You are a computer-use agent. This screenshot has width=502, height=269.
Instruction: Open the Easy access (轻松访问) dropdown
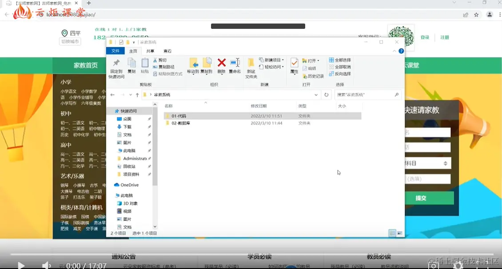(271, 67)
